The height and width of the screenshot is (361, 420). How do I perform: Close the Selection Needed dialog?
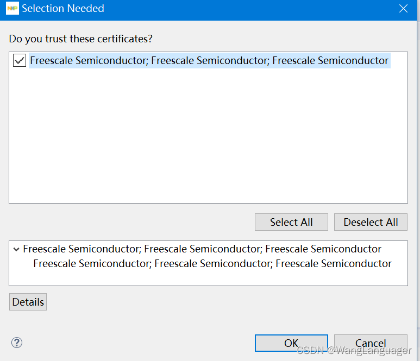(x=403, y=9)
